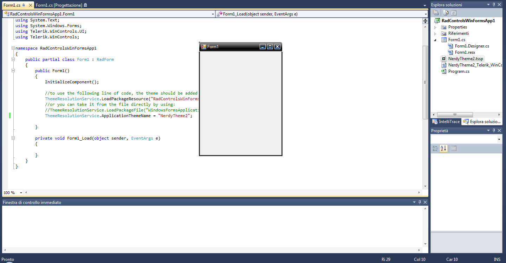Click the Property Pages icon in Proprietà

point(454,148)
